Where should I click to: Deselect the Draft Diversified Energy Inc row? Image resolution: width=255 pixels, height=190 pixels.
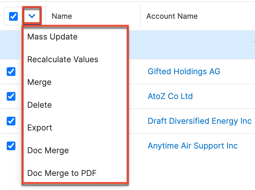[11, 121]
